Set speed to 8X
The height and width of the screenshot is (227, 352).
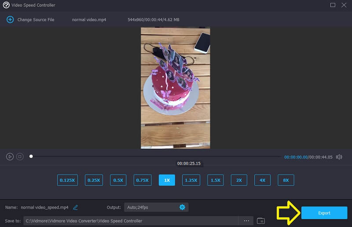click(286, 180)
